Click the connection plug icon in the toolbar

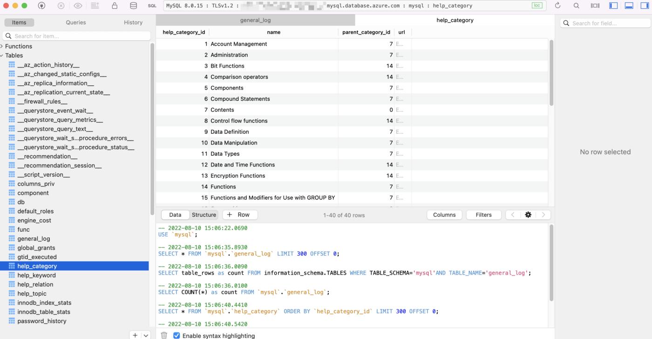pyautogui.click(x=41, y=6)
